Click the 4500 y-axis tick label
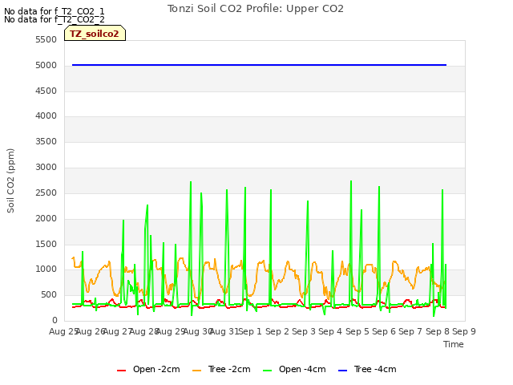This screenshot has width=513, height=385. tap(46, 91)
